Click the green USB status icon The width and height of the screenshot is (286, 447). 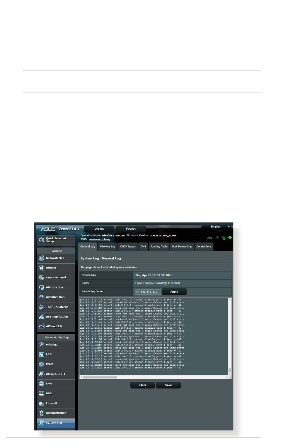click(230, 238)
